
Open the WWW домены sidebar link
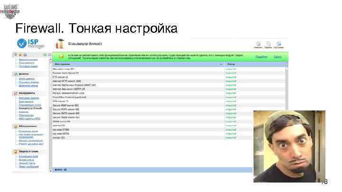pos(27,79)
